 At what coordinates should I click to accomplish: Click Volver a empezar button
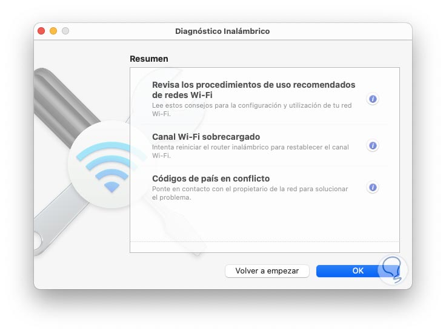[x=267, y=271]
